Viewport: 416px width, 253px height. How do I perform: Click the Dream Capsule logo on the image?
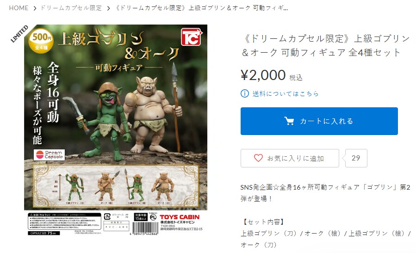click(x=50, y=155)
